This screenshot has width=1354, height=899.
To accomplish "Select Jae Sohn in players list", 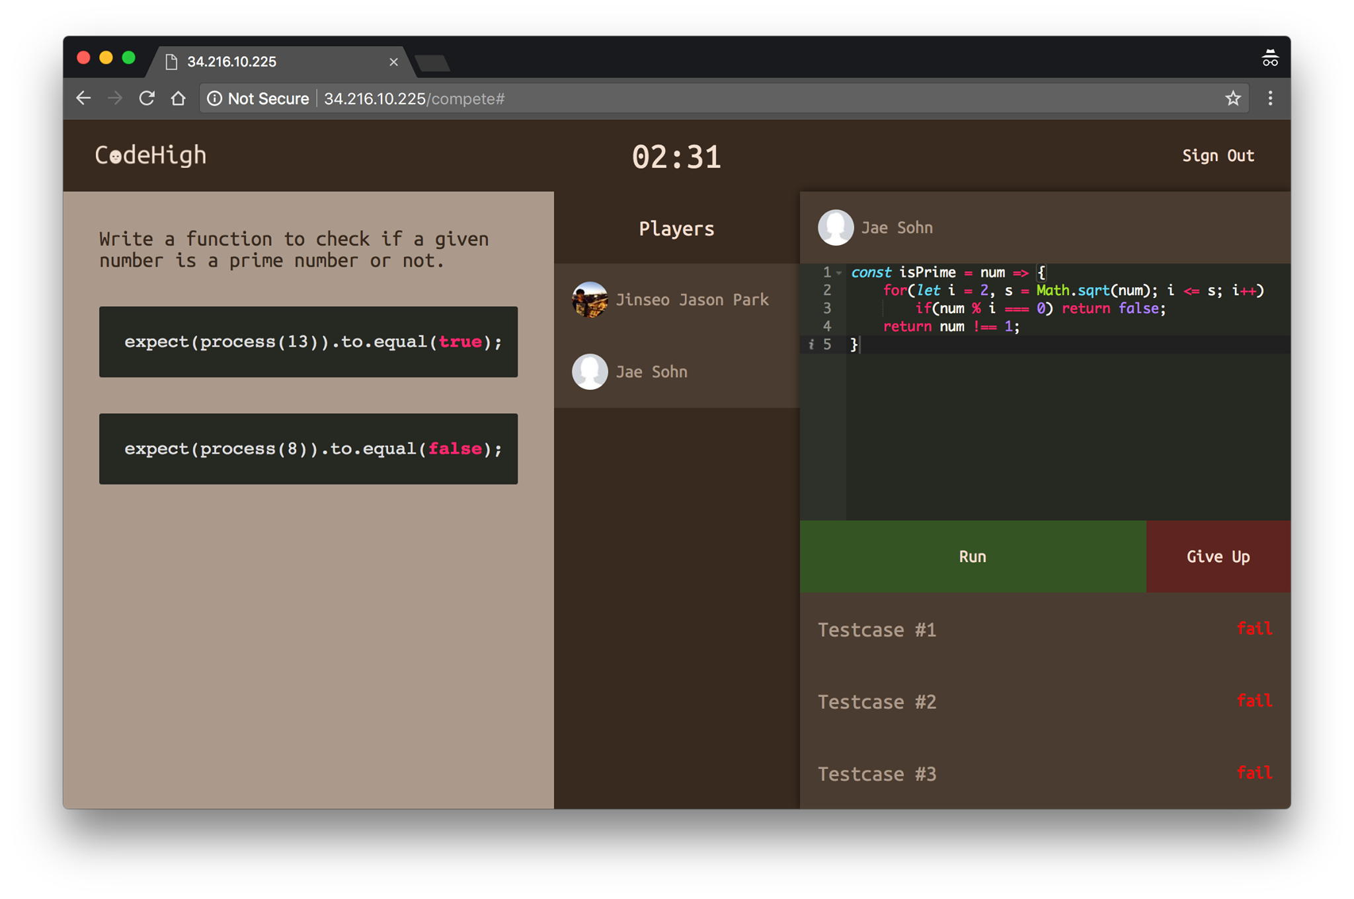I will point(651,372).
